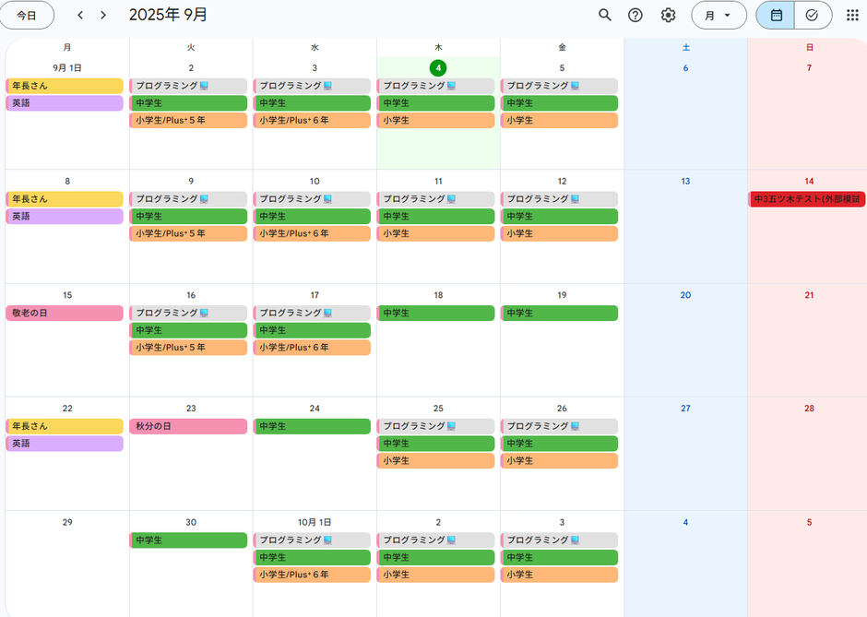Open プログラミング event on September 11
This screenshot has width=867, height=617.
tap(435, 199)
